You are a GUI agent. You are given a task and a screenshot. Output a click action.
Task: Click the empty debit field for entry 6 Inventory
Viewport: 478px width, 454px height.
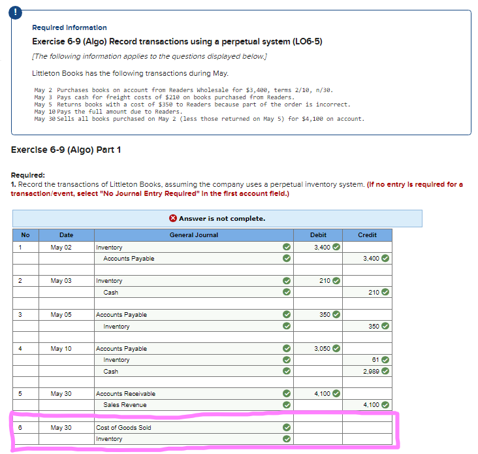tap(318, 439)
